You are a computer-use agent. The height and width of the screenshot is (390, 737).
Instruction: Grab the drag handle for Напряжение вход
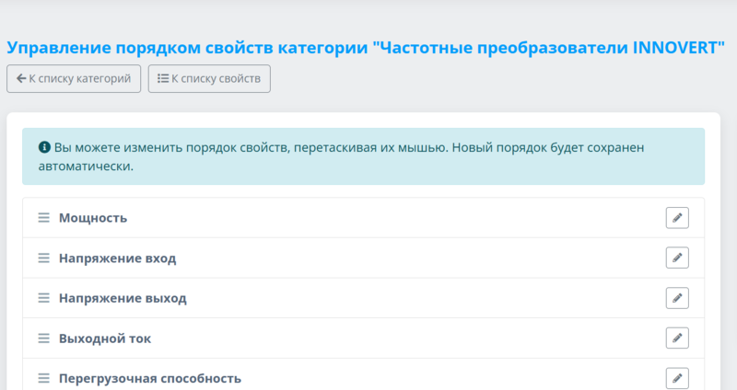(43, 258)
